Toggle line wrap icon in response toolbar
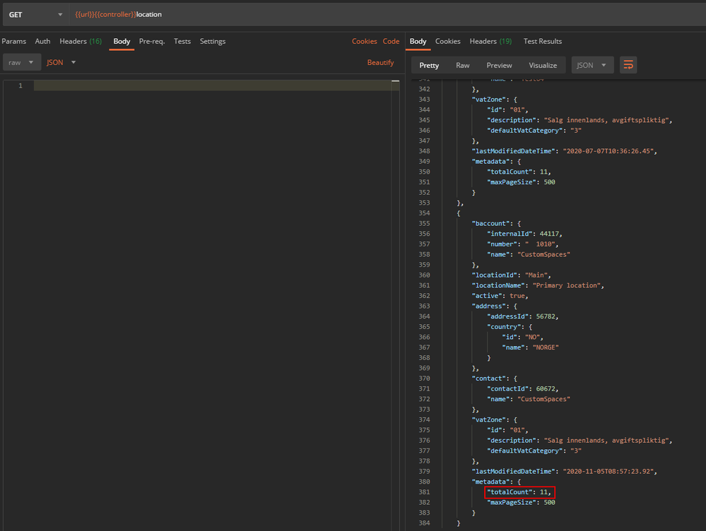This screenshot has height=531, width=706. coord(628,65)
